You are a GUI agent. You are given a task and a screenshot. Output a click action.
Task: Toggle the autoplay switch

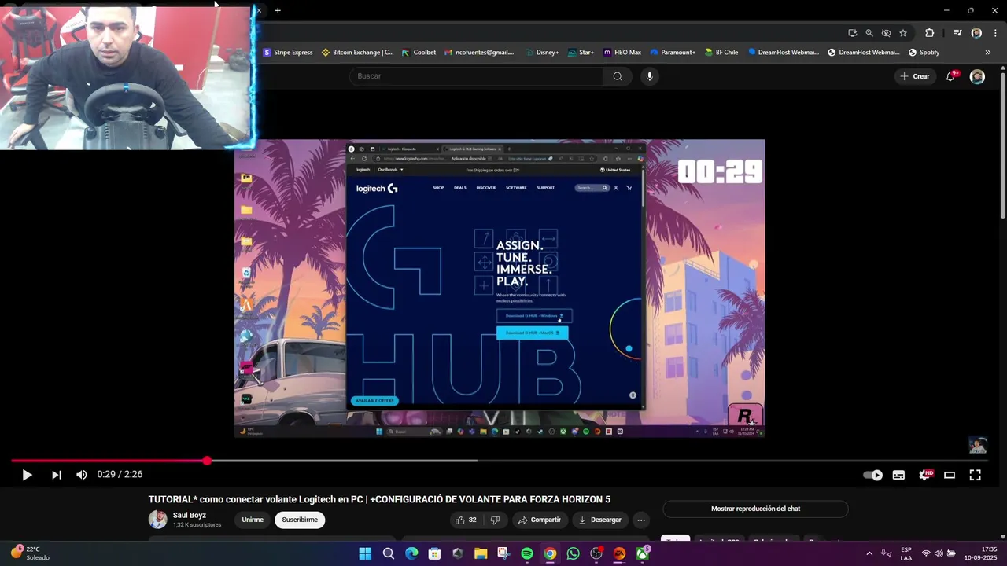[873, 475]
